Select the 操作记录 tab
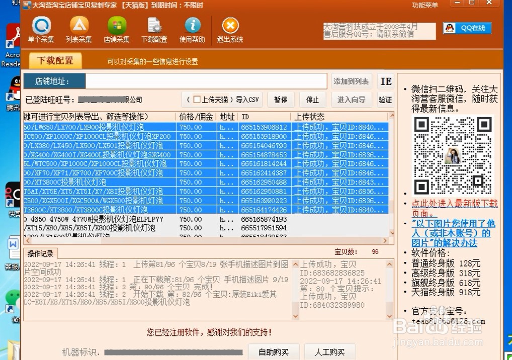This screenshot has width=512, height=360. click(41, 253)
